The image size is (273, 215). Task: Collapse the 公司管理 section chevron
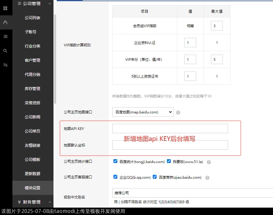click(49, 3)
